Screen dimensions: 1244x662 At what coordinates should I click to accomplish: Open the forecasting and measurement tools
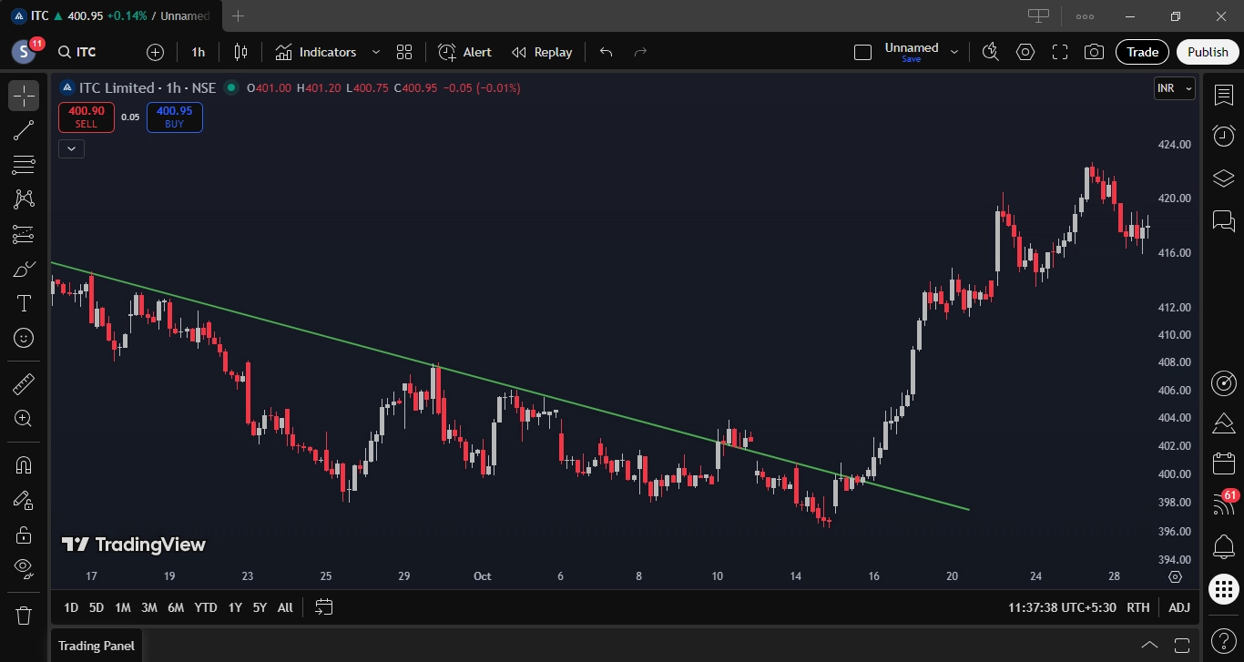(24, 234)
